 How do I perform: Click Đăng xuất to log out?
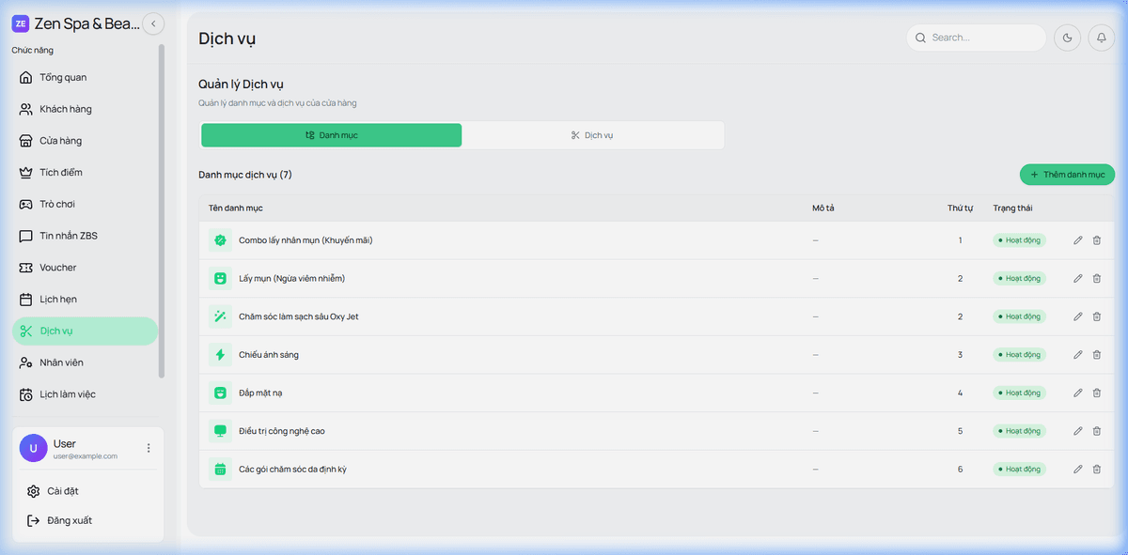click(69, 520)
